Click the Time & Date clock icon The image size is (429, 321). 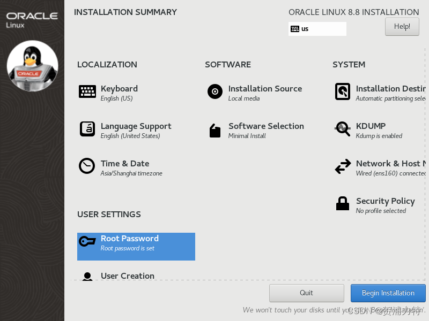87,166
